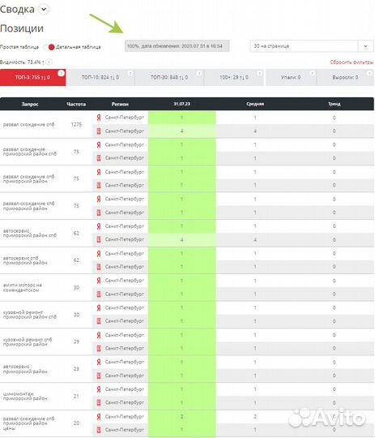
Task: Click the info icon on the Упали tab
Action: pyautogui.click(x=312, y=73)
